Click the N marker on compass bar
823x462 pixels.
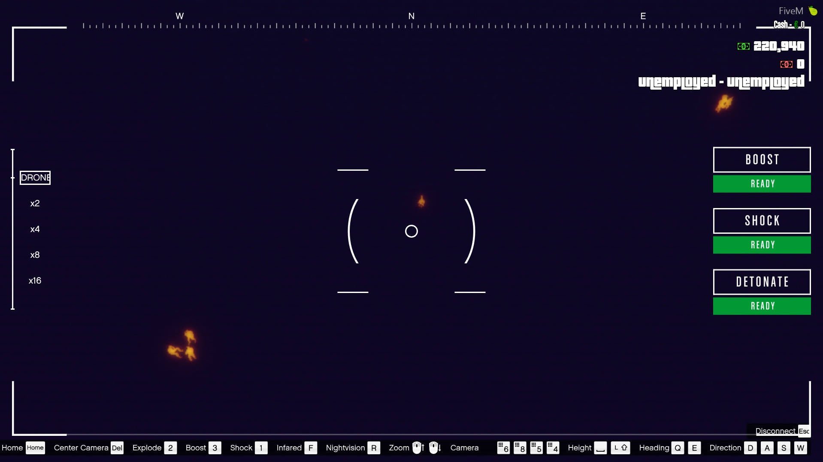(411, 16)
